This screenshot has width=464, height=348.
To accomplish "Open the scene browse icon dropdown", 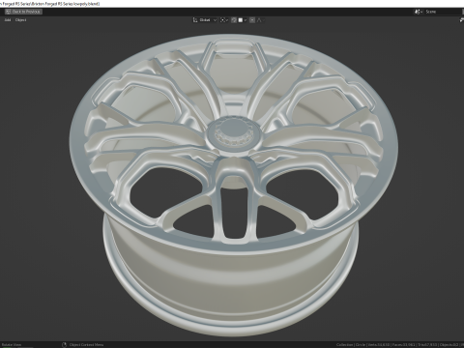I will (419, 12).
